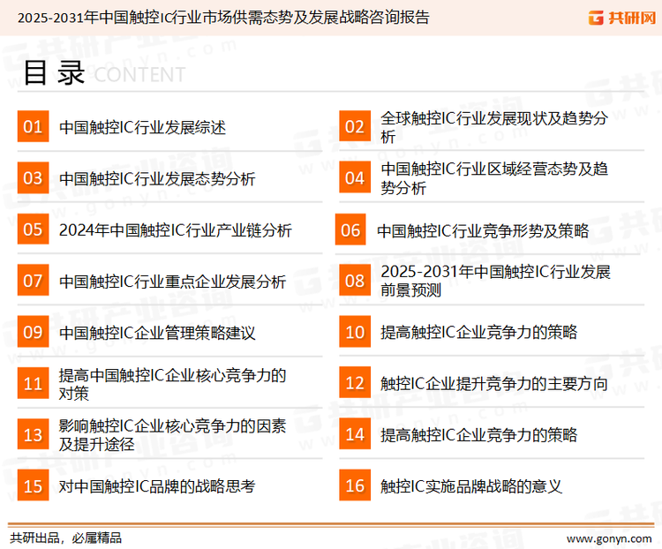Select the entry 中国触控IC行业竞争形势及策略
Image resolution: width=662 pixels, height=549 pixels.
[x=483, y=231]
